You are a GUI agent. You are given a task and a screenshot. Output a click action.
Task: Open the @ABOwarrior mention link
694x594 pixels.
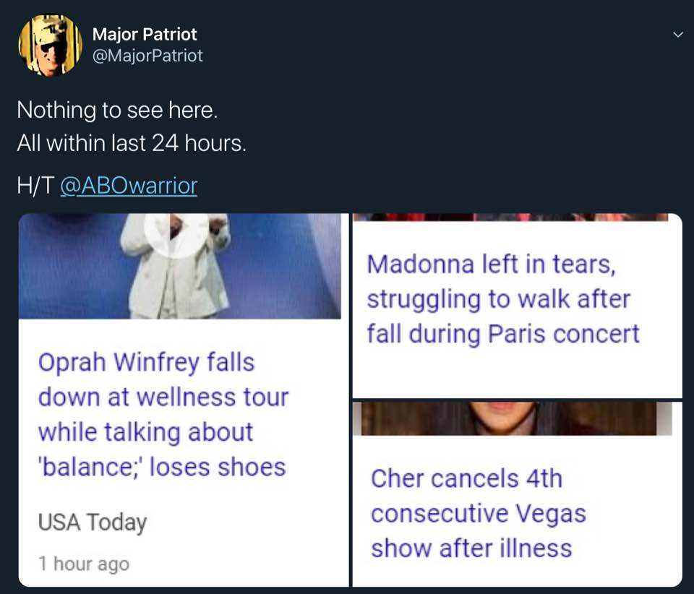pos(129,185)
